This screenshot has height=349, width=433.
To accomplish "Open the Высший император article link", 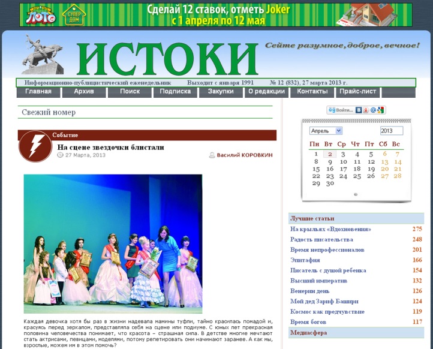I will [x=318, y=281].
